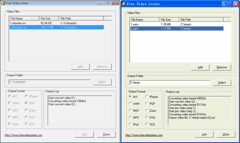Viewport: 240px width, 143px height.
Task: Choose Zune format in the window listing 1.wmv
Action: coord(147,111)
